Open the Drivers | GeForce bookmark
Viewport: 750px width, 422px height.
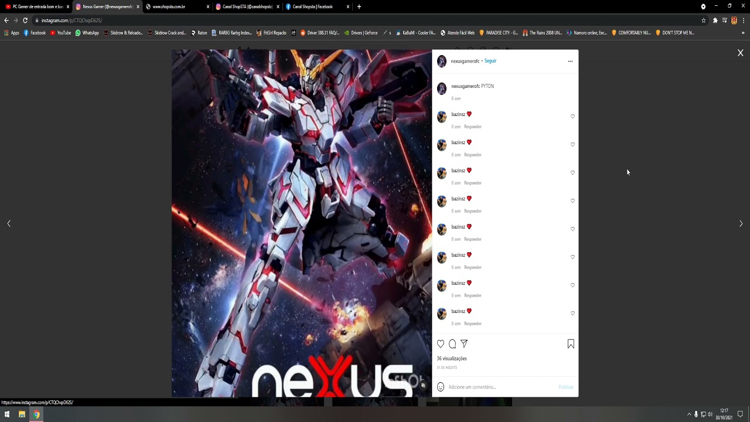pos(361,33)
